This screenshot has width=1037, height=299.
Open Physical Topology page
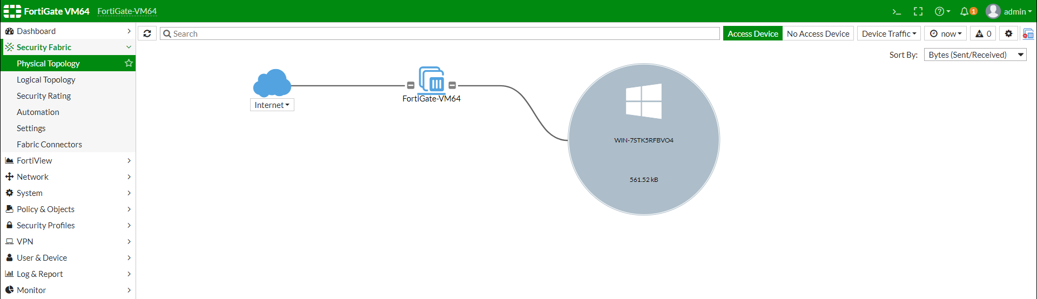(68, 63)
